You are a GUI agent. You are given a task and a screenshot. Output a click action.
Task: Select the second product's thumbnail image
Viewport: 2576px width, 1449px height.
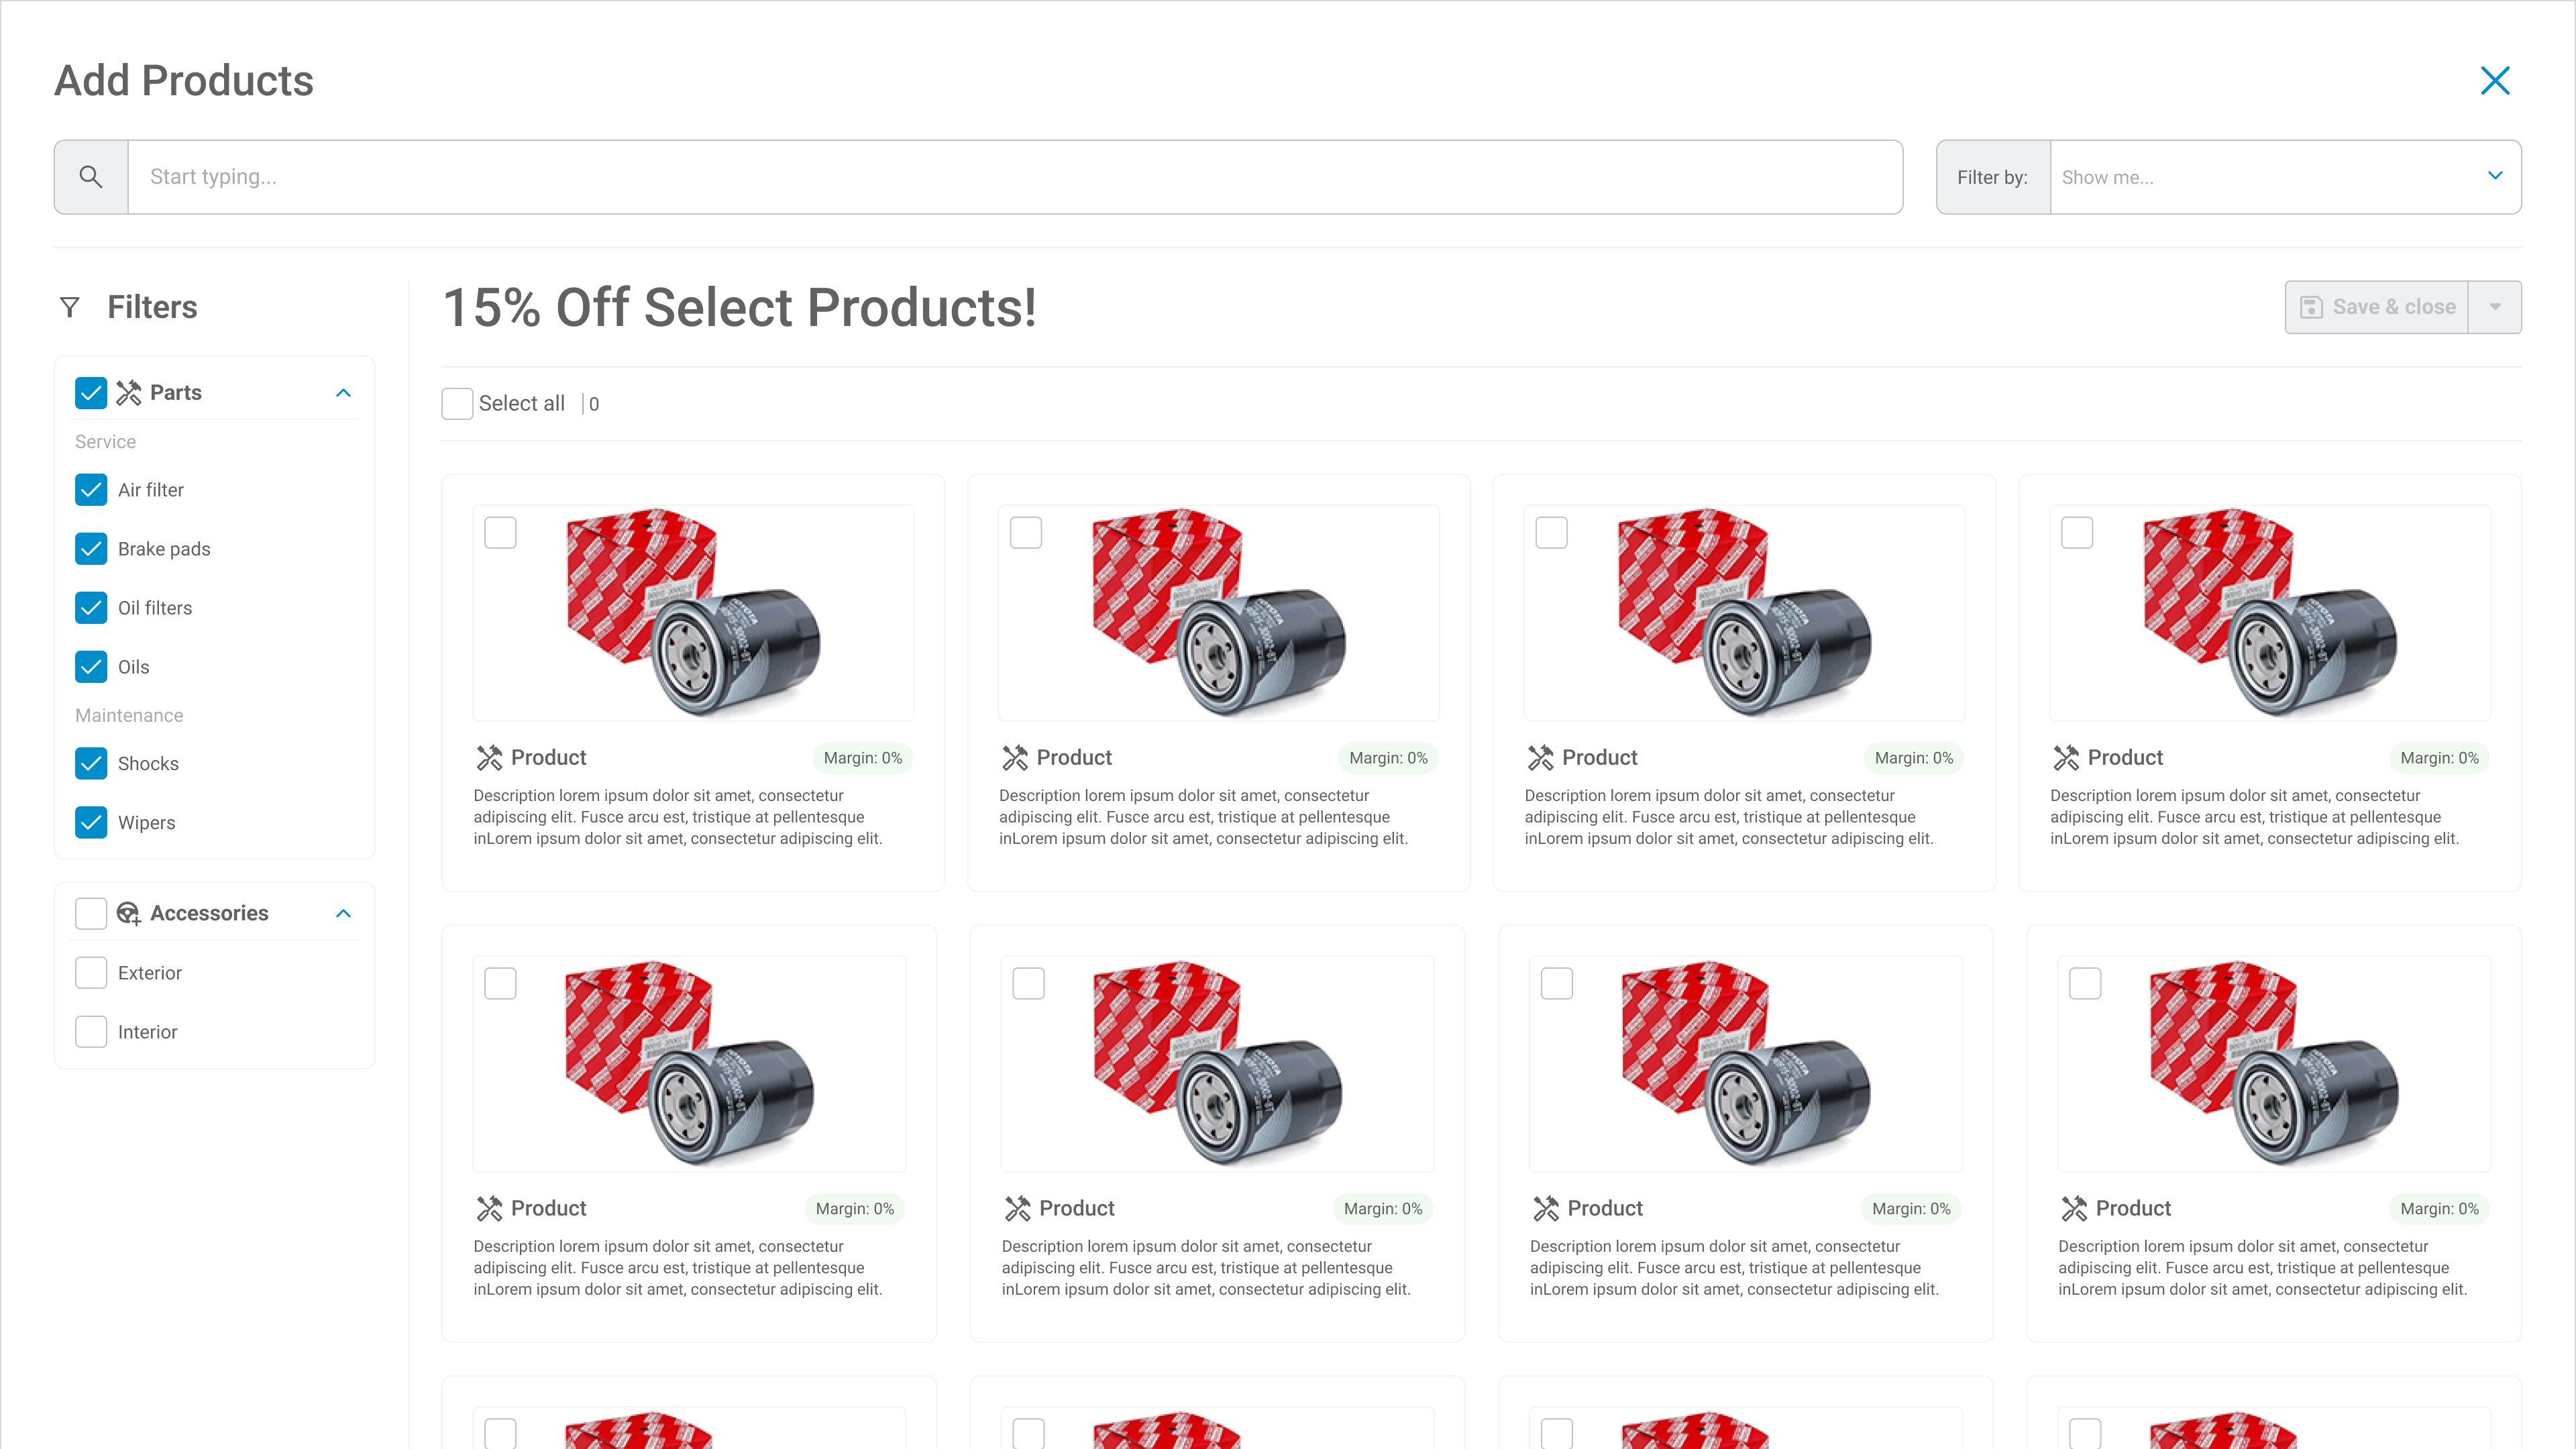pos(1219,612)
